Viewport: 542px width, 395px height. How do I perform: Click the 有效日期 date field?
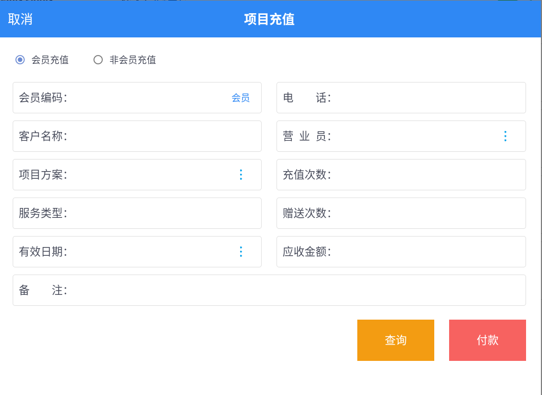[x=137, y=252]
